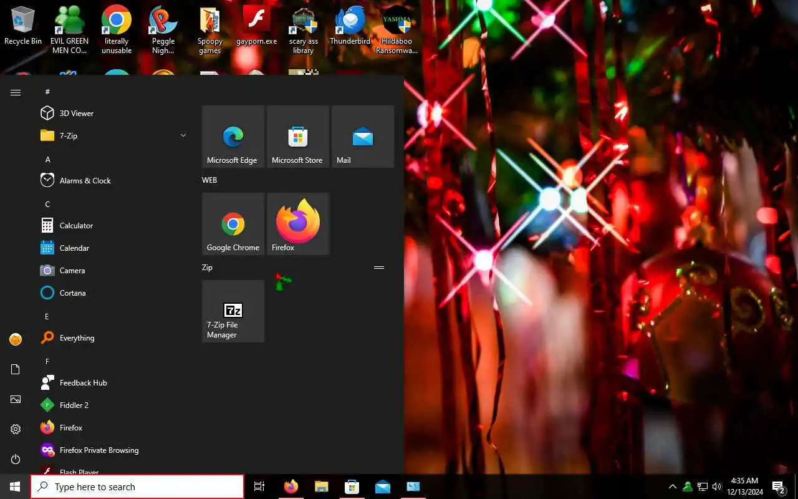798x499 pixels.
Task: Open Microsoft Store from the taskbar
Action: (352, 487)
